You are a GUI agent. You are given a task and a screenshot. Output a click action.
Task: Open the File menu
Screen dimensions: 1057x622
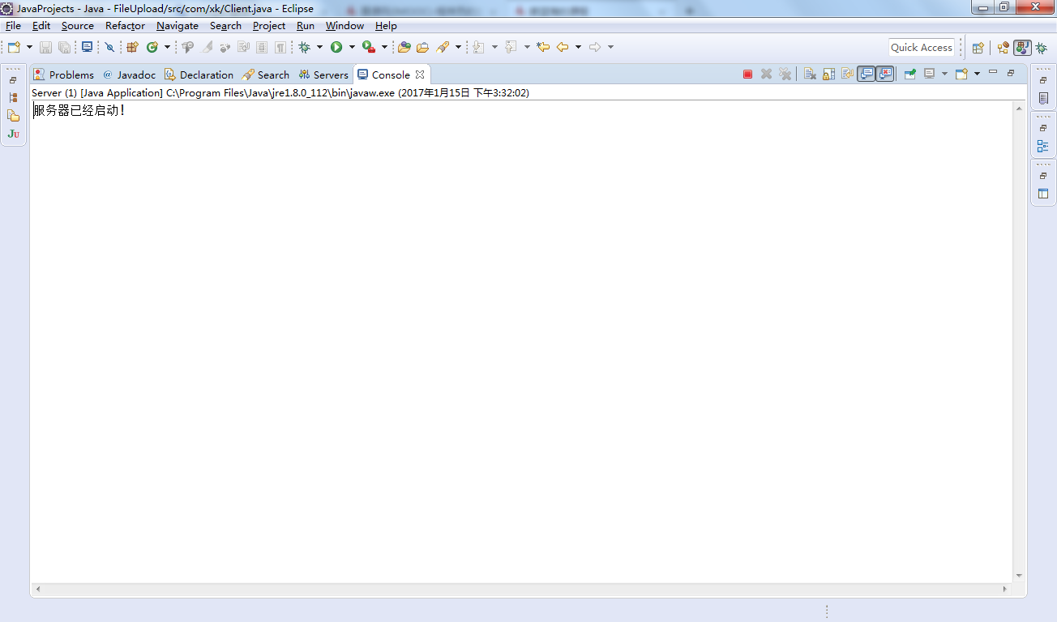(13, 26)
